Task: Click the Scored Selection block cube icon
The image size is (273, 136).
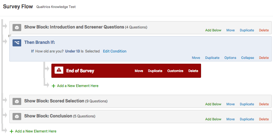Action: (x=17, y=101)
